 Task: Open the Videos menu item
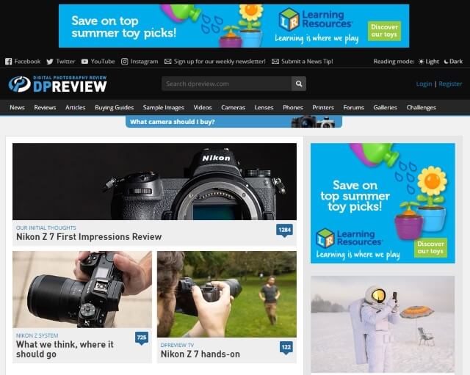click(x=203, y=108)
